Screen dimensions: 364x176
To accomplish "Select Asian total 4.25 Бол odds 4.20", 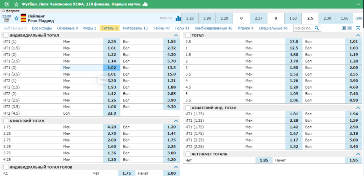I will coord(172,159).
